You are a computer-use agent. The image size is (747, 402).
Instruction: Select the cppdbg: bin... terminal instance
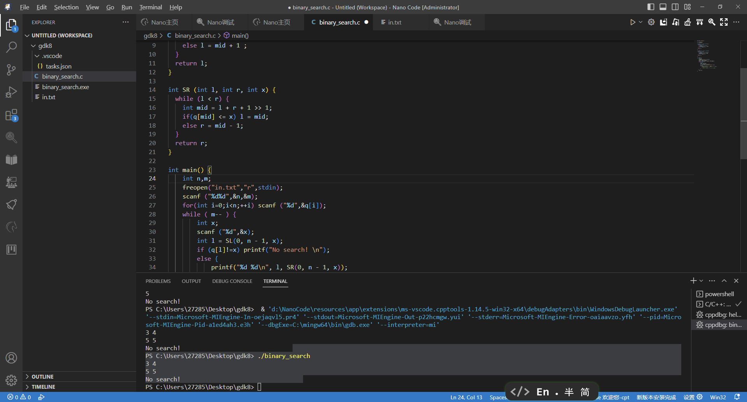point(719,325)
